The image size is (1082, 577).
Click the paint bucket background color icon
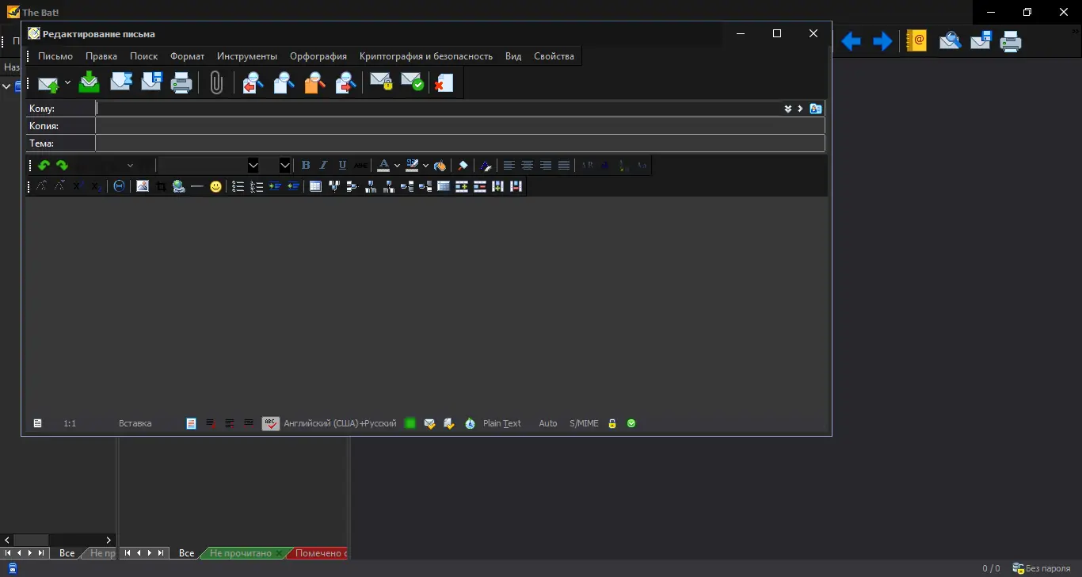(440, 166)
